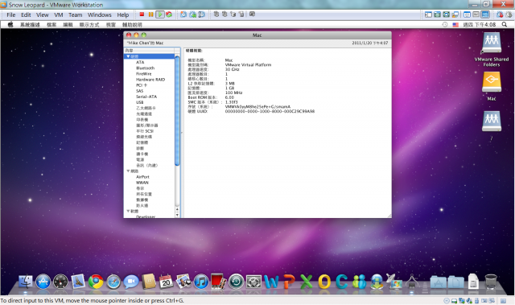Click the Time Machine menu bar icon
515x305 pixels.
(445, 25)
